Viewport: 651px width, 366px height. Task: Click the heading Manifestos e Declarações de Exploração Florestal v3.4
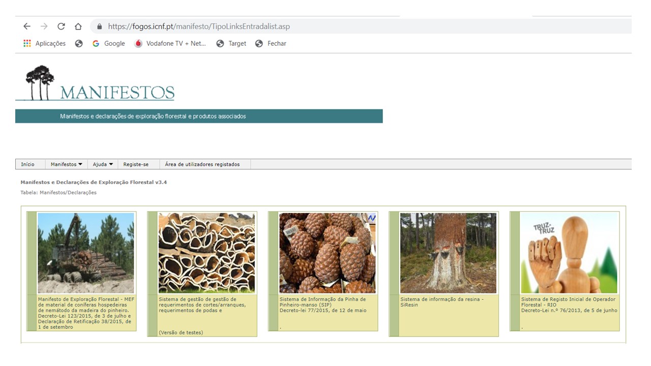pyautogui.click(x=94, y=182)
